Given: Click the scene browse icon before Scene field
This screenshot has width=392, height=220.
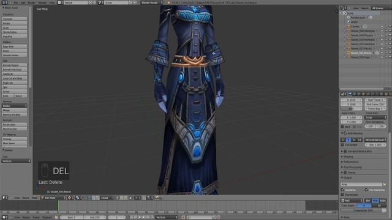Looking at the screenshot, I should [x=100, y=2].
